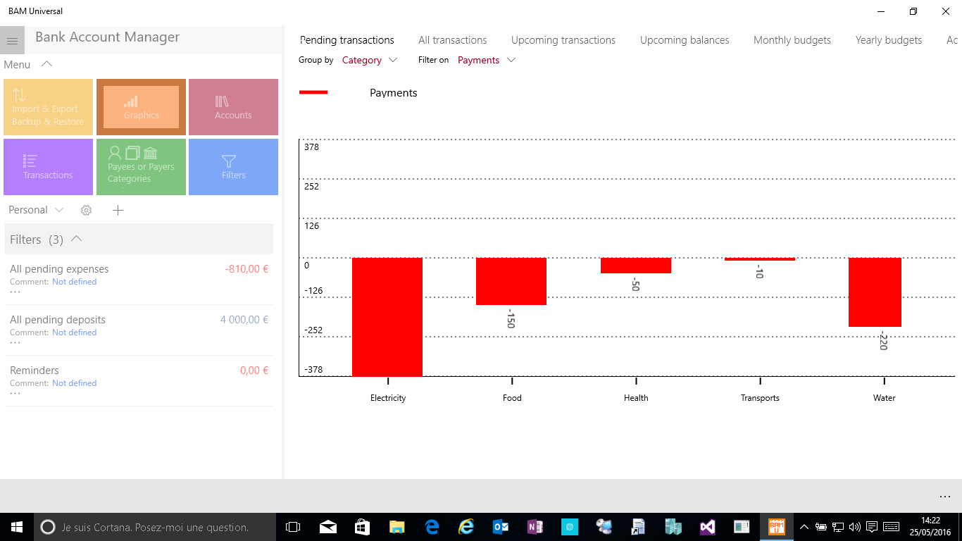Screen dimensions: 962x541
Task: Open touch keyboard from system tray
Action: pos(891,527)
